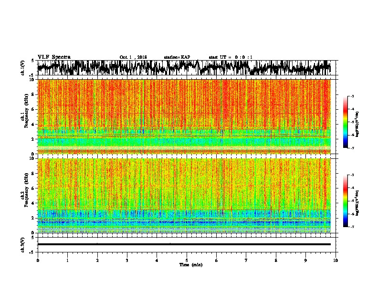Click the "-7" label on ch.1 color bar

(x=352, y=148)
